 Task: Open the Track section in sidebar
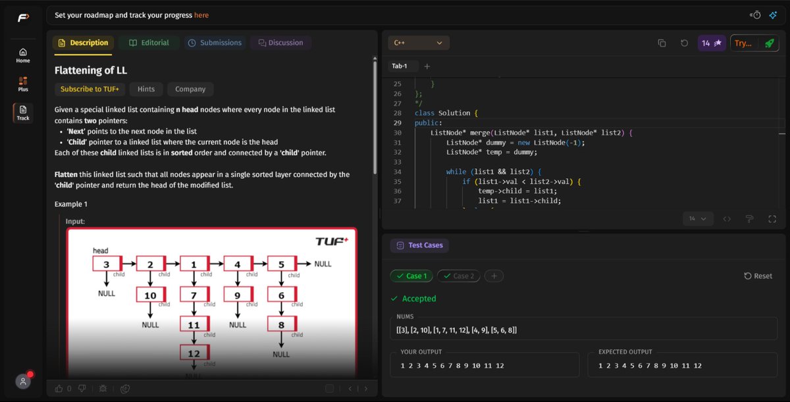pyautogui.click(x=23, y=113)
